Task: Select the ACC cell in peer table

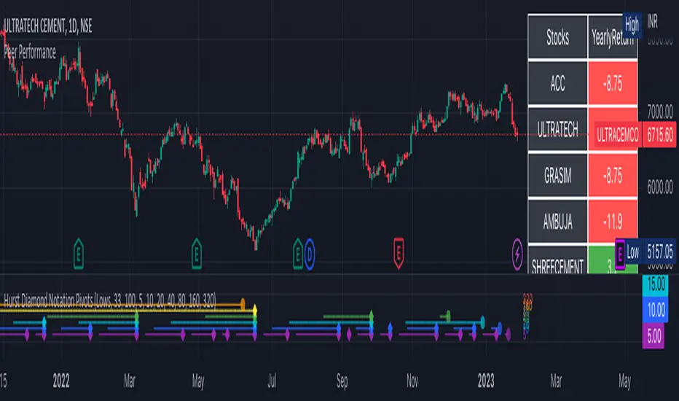Action: (x=557, y=83)
